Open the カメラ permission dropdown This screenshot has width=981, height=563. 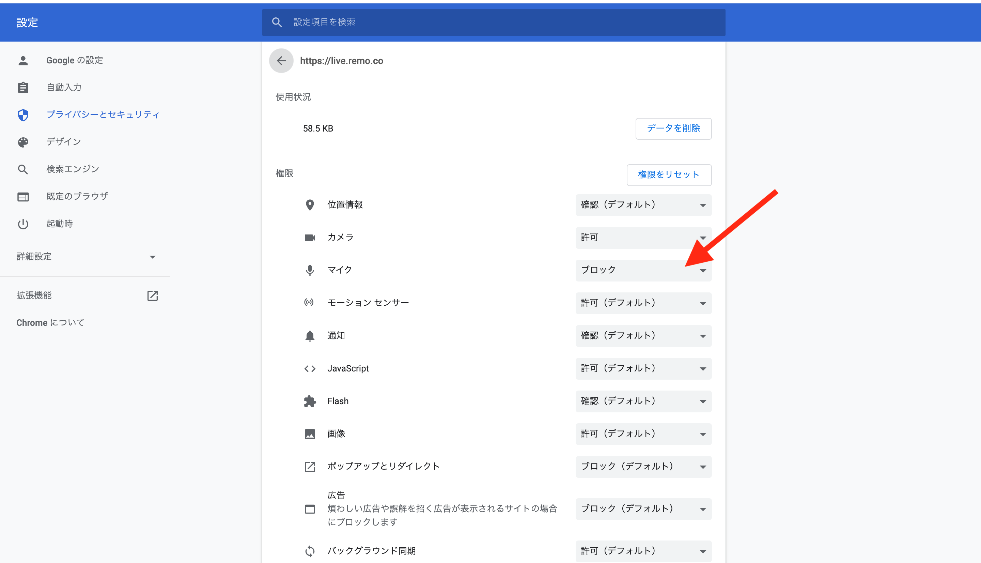(x=643, y=238)
